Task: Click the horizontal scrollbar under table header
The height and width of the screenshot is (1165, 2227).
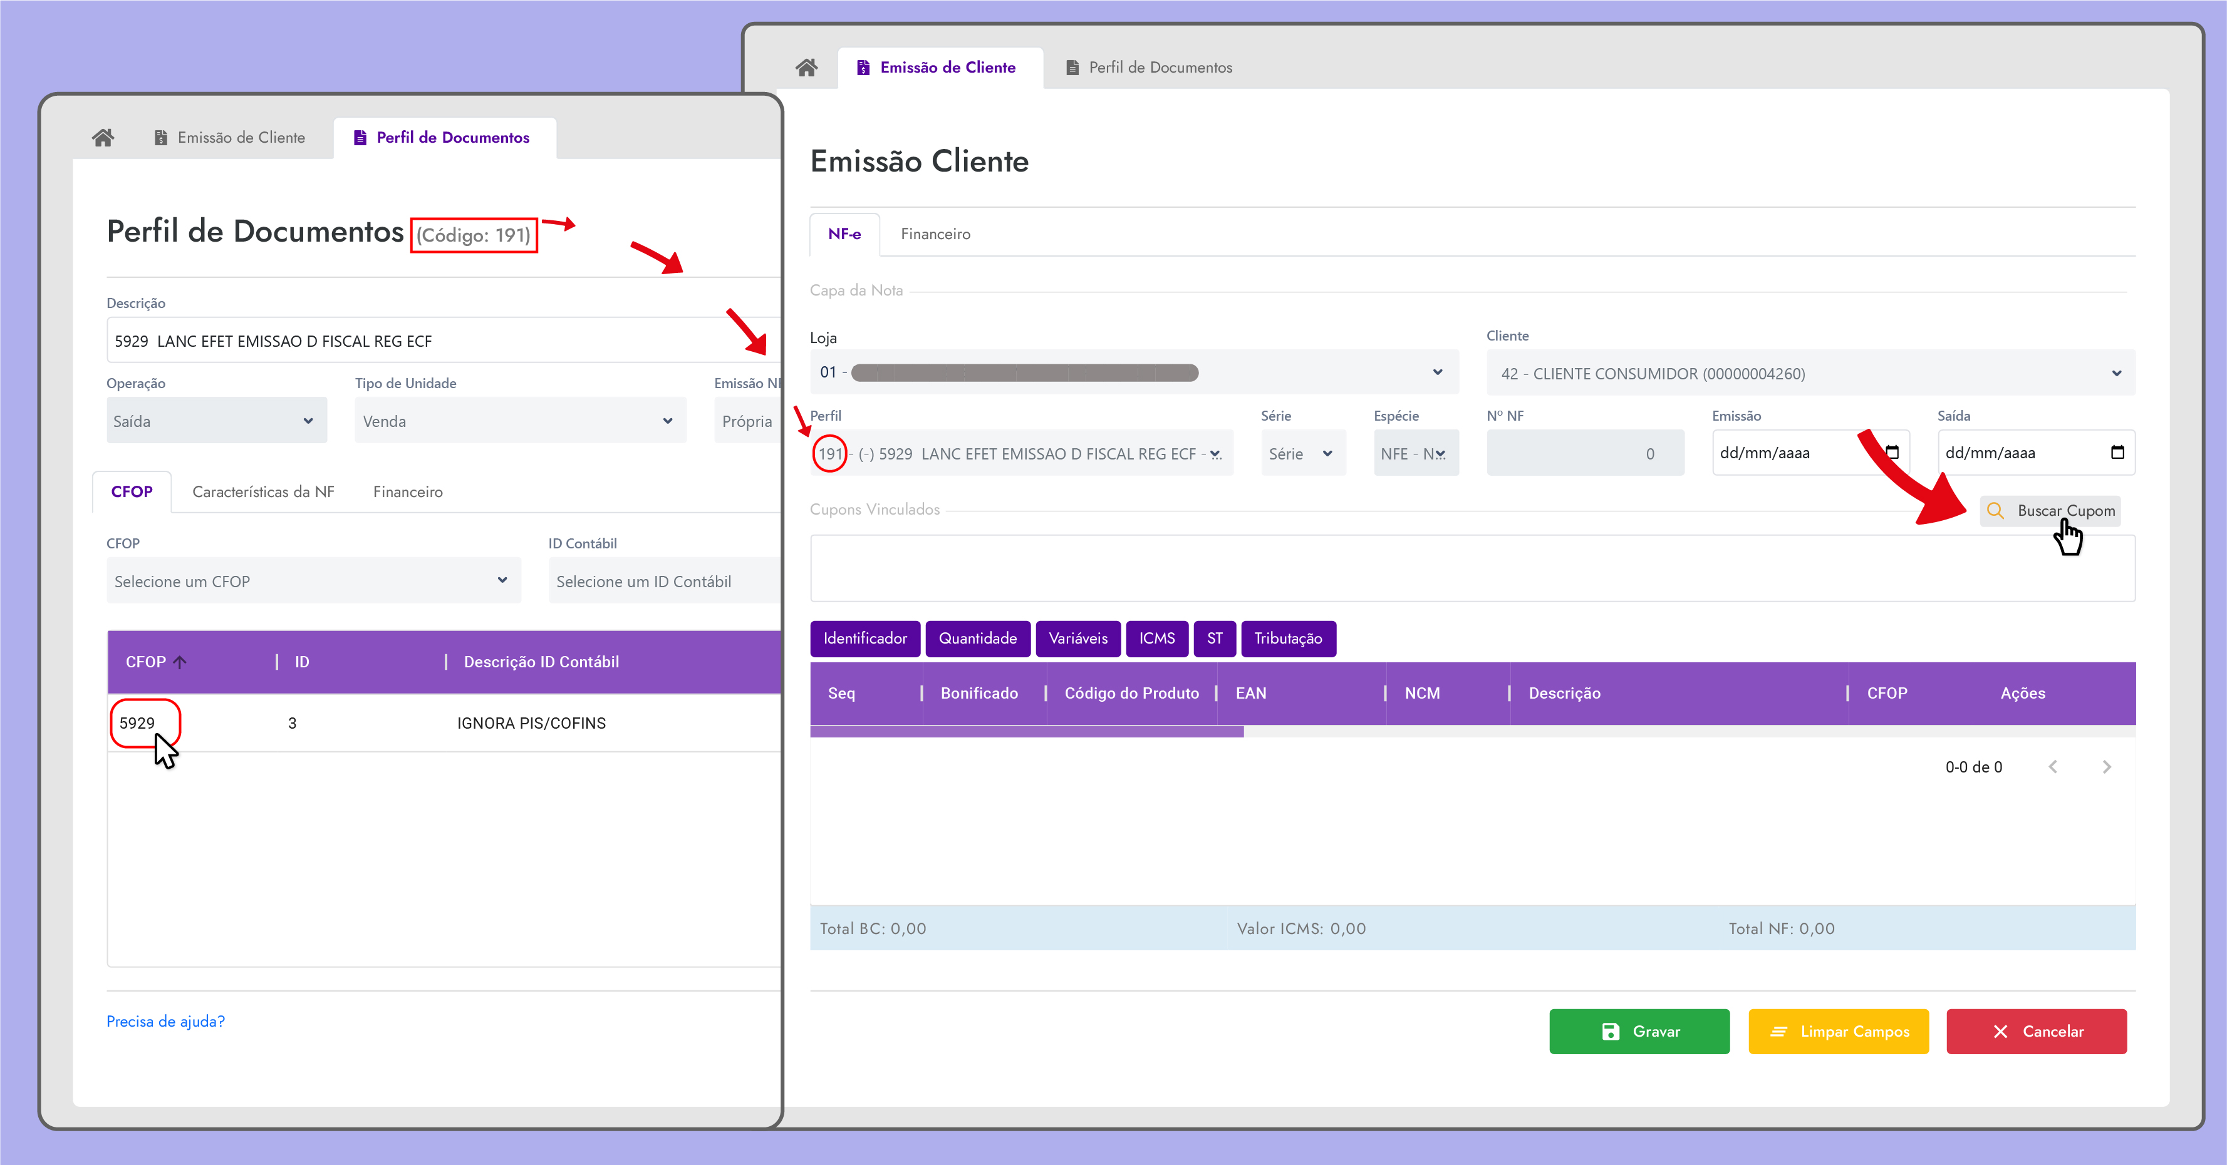Action: pos(1026,732)
